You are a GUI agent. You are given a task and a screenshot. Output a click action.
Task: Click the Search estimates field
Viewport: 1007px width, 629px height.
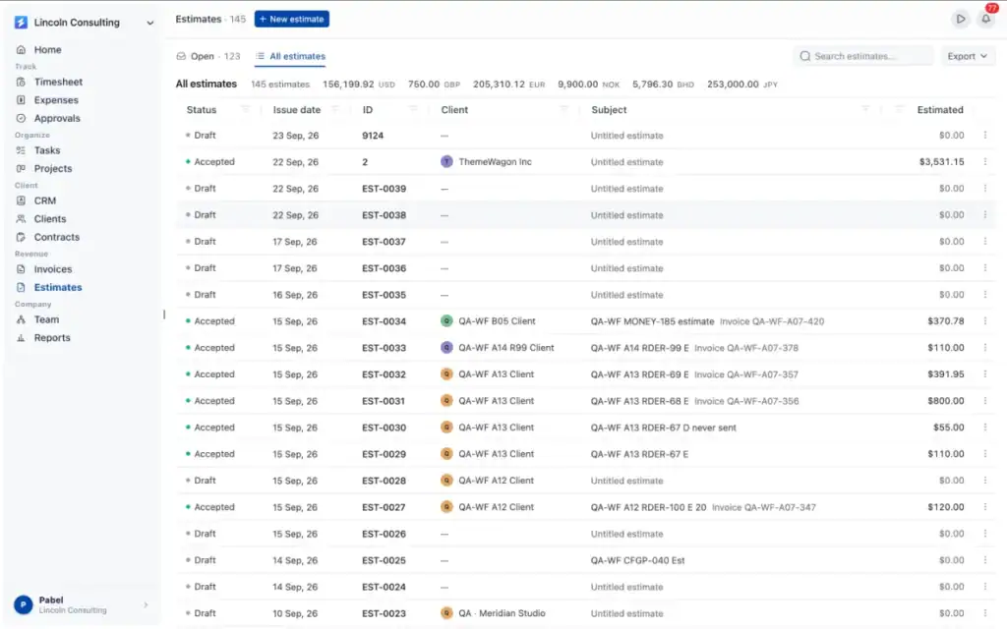coord(863,56)
